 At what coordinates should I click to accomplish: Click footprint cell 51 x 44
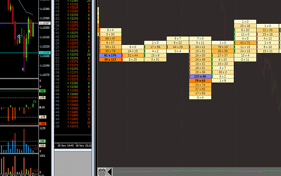pos(133,55)
